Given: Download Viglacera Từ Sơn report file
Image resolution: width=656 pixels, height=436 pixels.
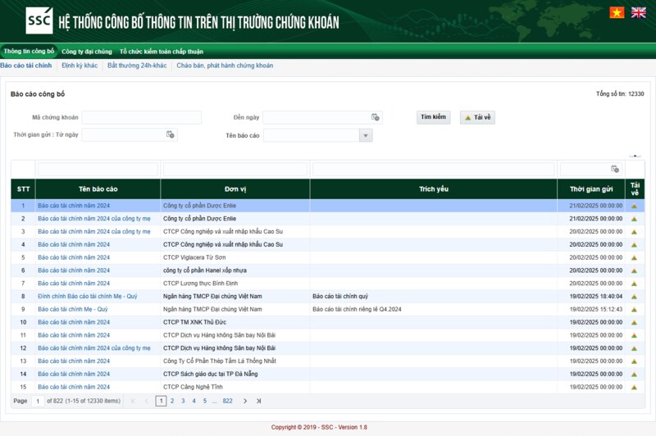Looking at the screenshot, I should (x=634, y=257).
